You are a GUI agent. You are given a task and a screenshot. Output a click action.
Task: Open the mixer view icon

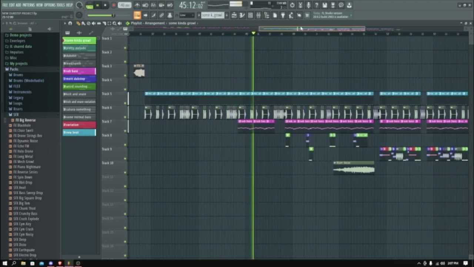click(258, 15)
